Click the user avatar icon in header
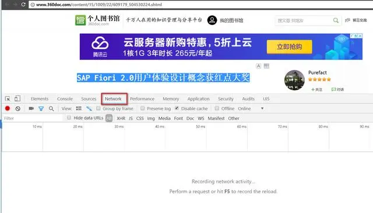373x213 pixels. [212, 20]
